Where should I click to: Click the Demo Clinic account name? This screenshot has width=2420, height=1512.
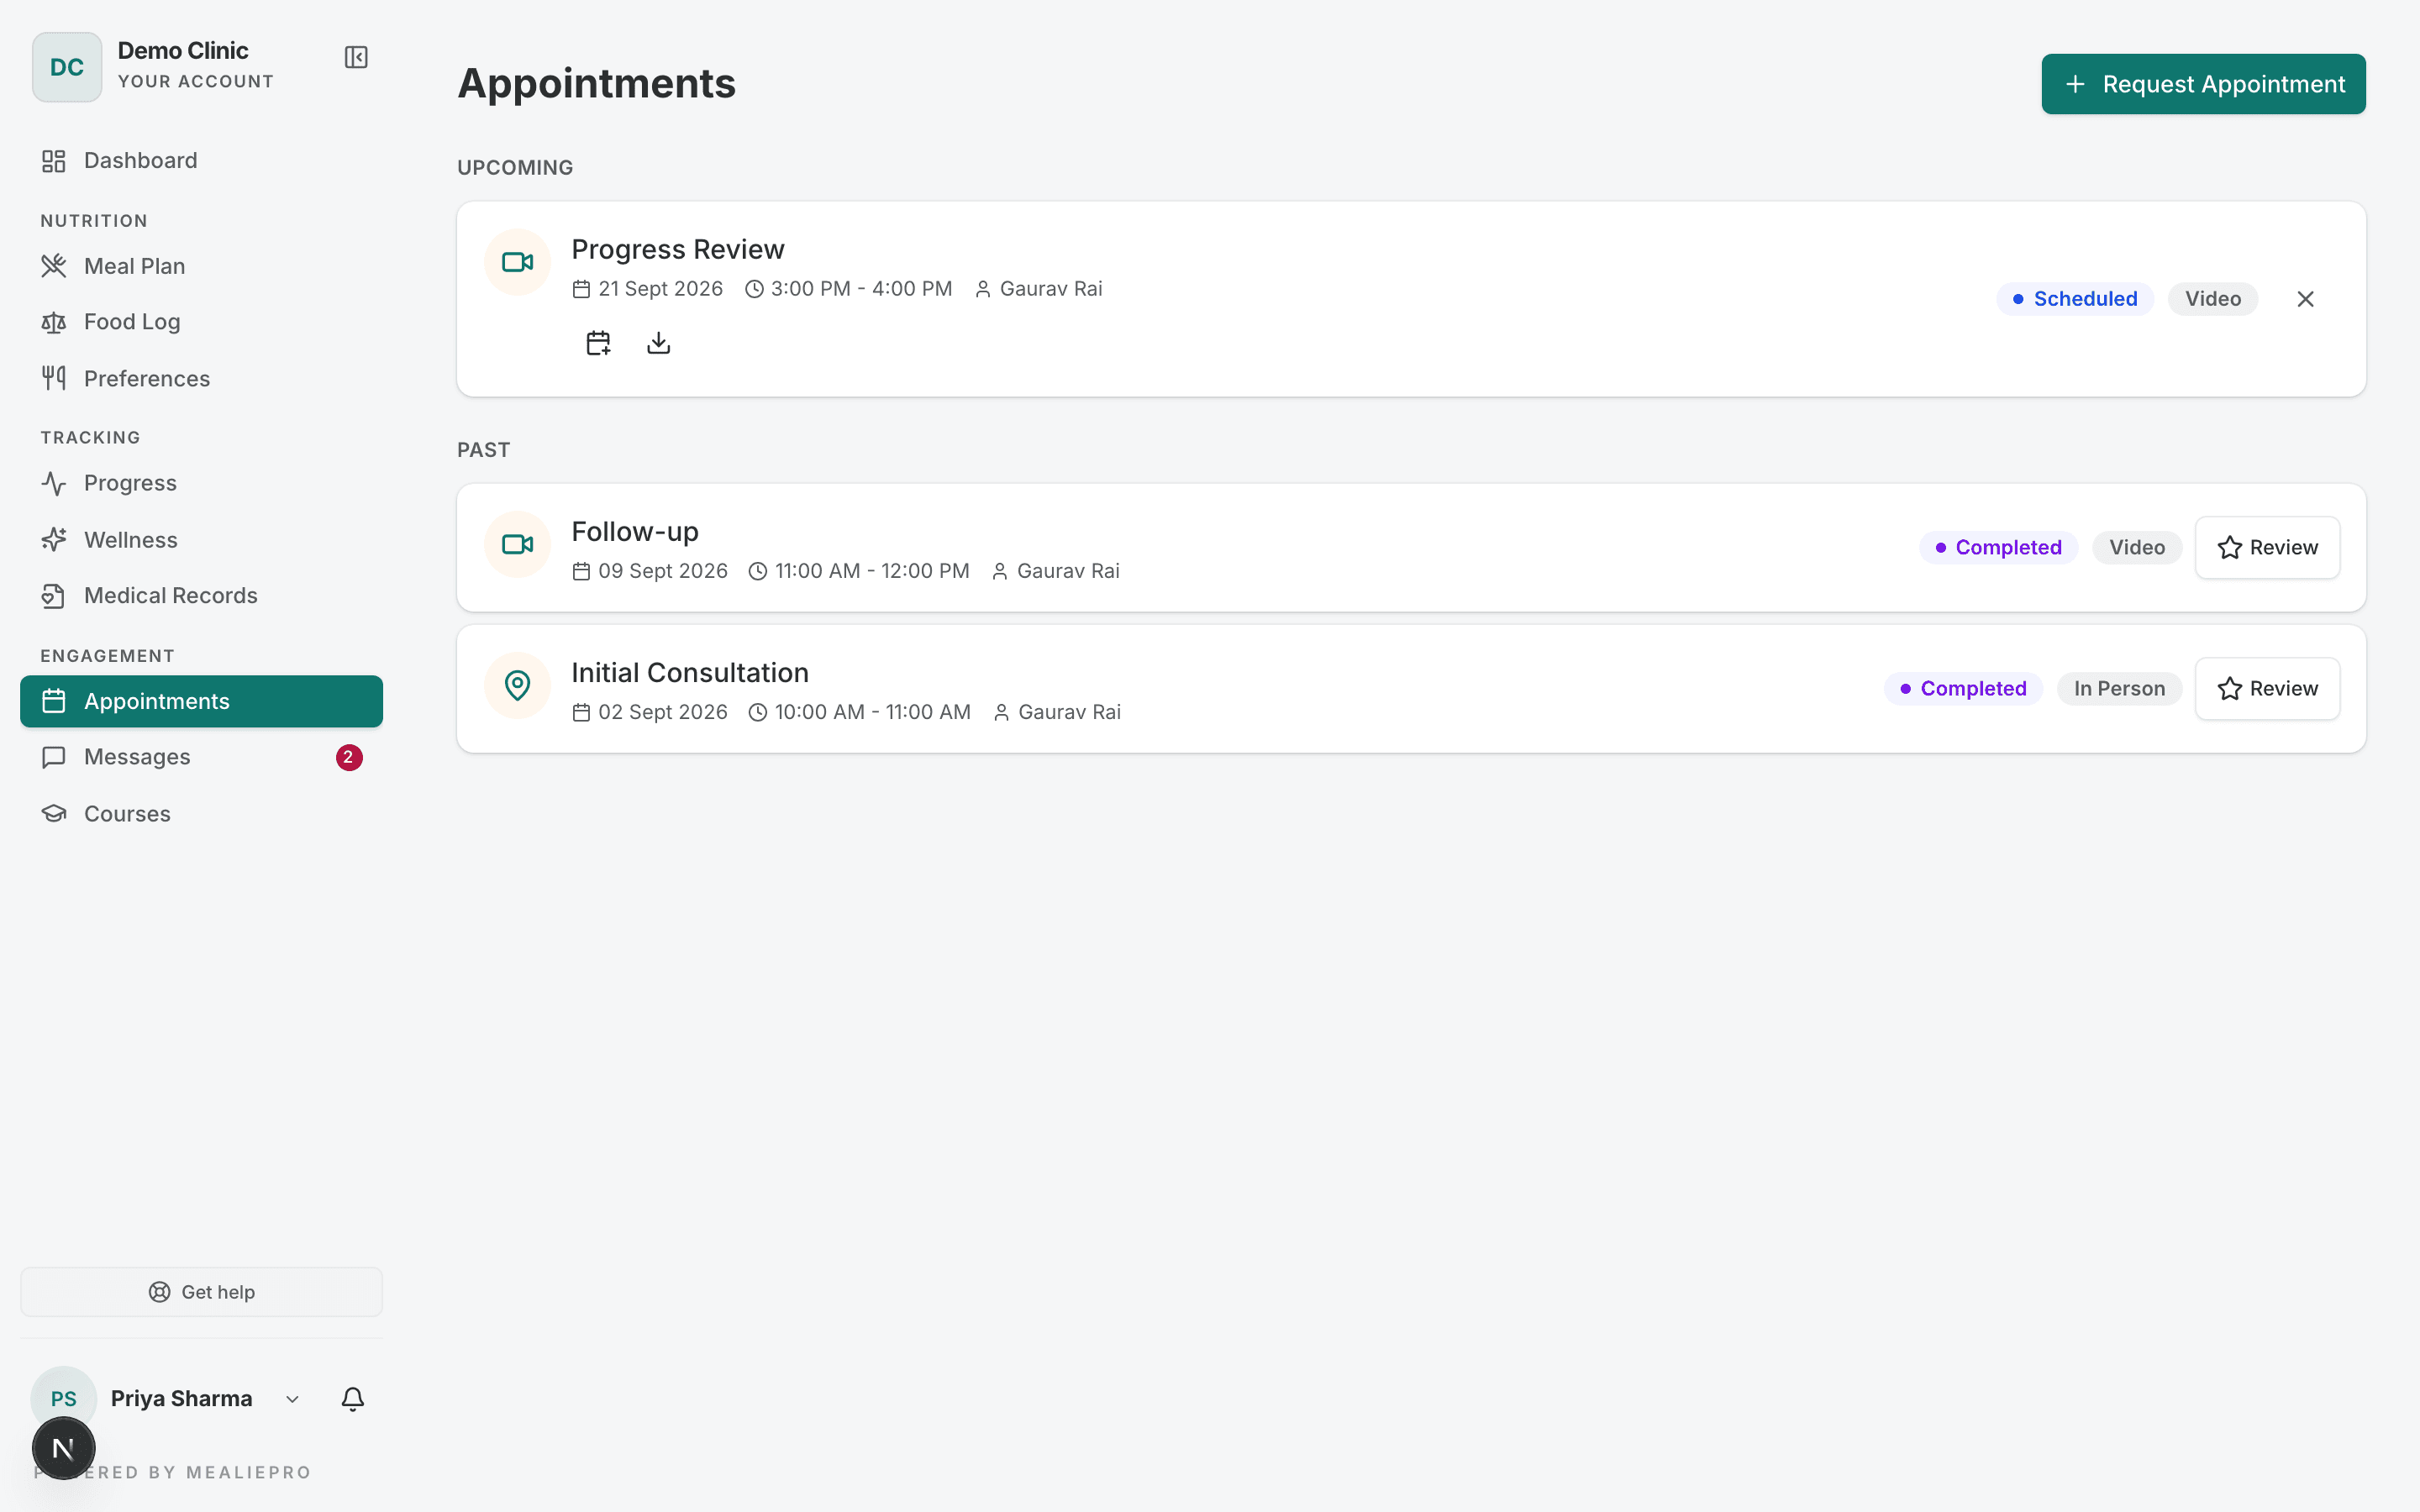[183, 50]
